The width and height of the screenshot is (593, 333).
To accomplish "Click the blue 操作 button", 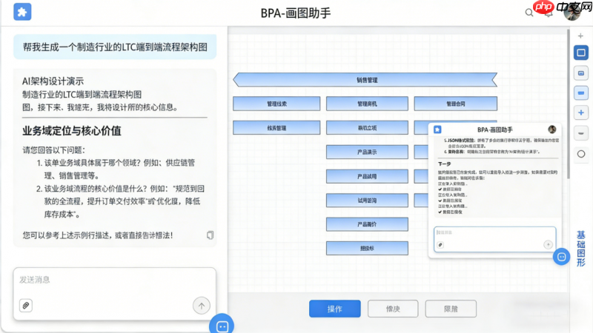I will tap(334, 309).
